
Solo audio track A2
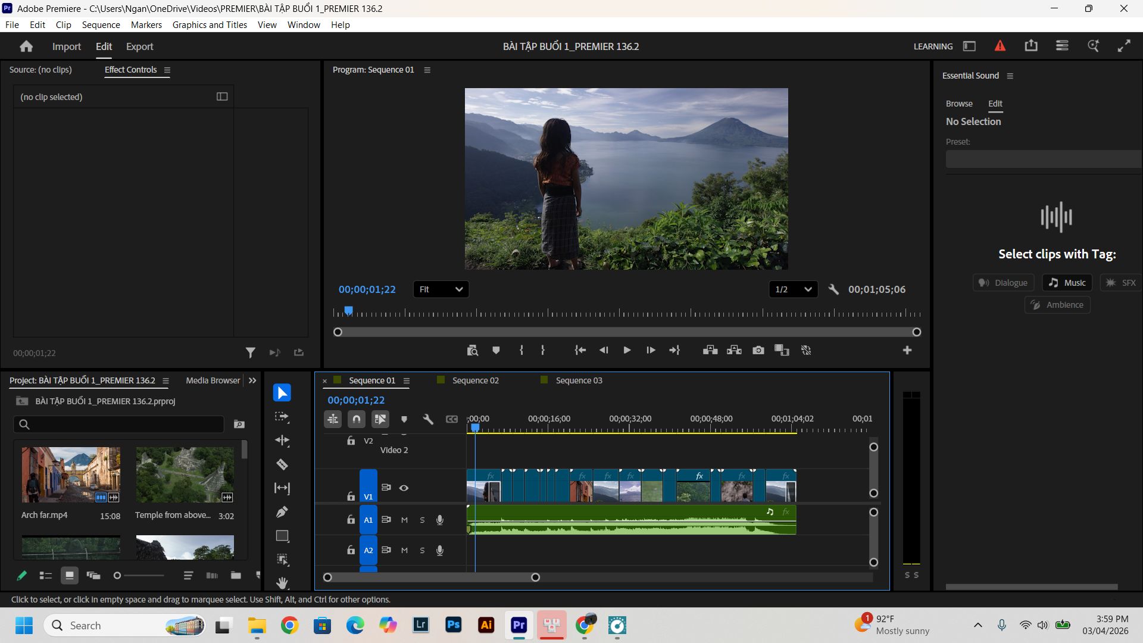click(422, 550)
